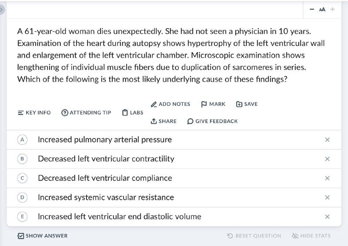This screenshot has width=348, height=246.
Task: Click the AA text size icon
Action: (x=322, y=9)
